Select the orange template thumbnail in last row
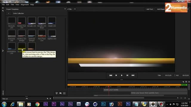The image size is (191, 107). click(x=32, y=46)
